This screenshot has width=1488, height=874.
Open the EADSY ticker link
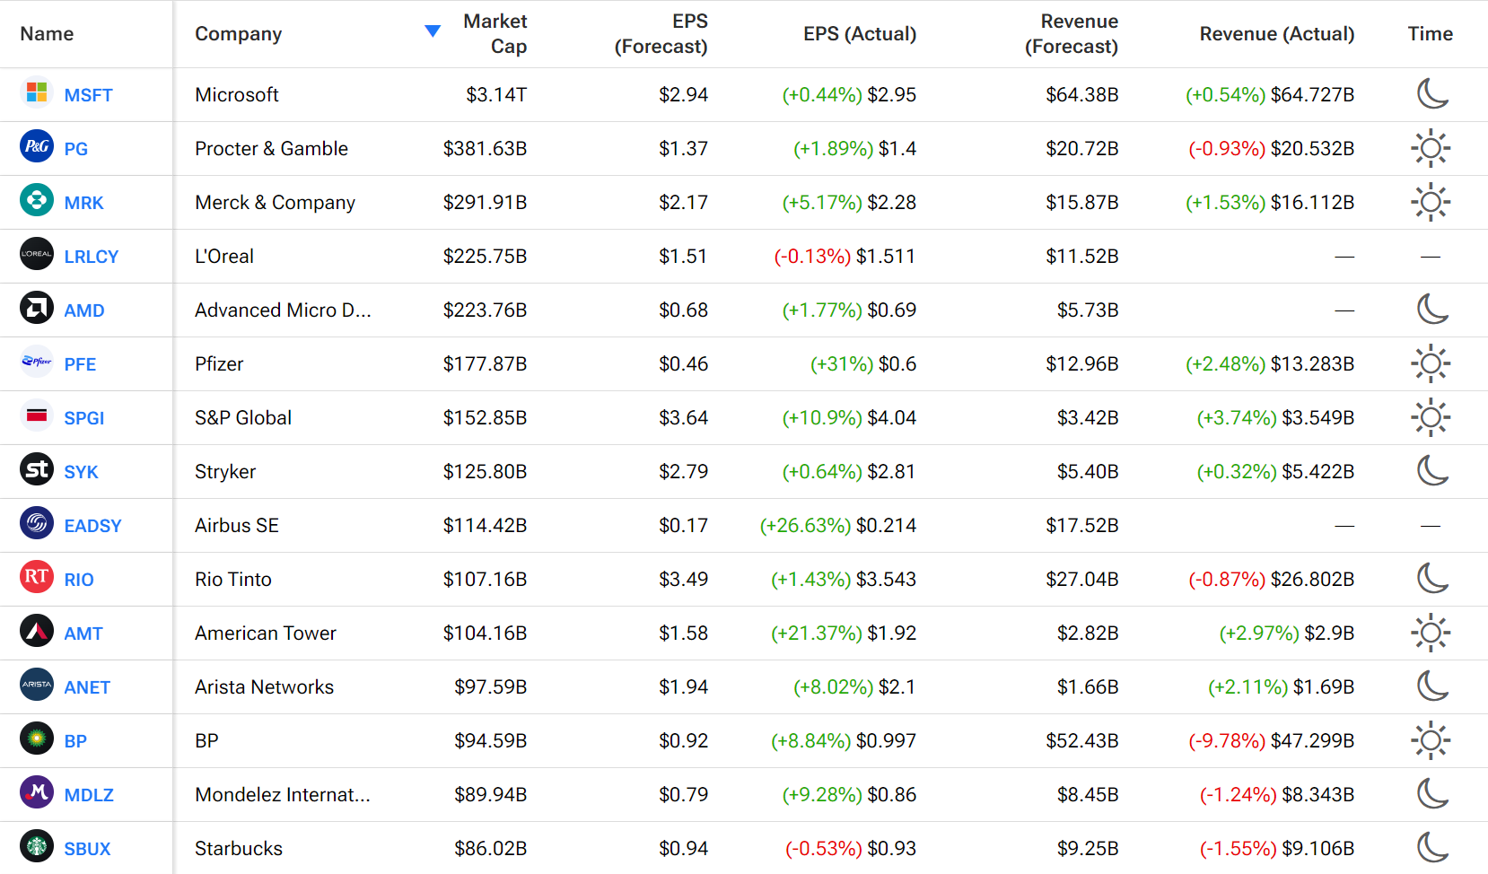[92, 526]
